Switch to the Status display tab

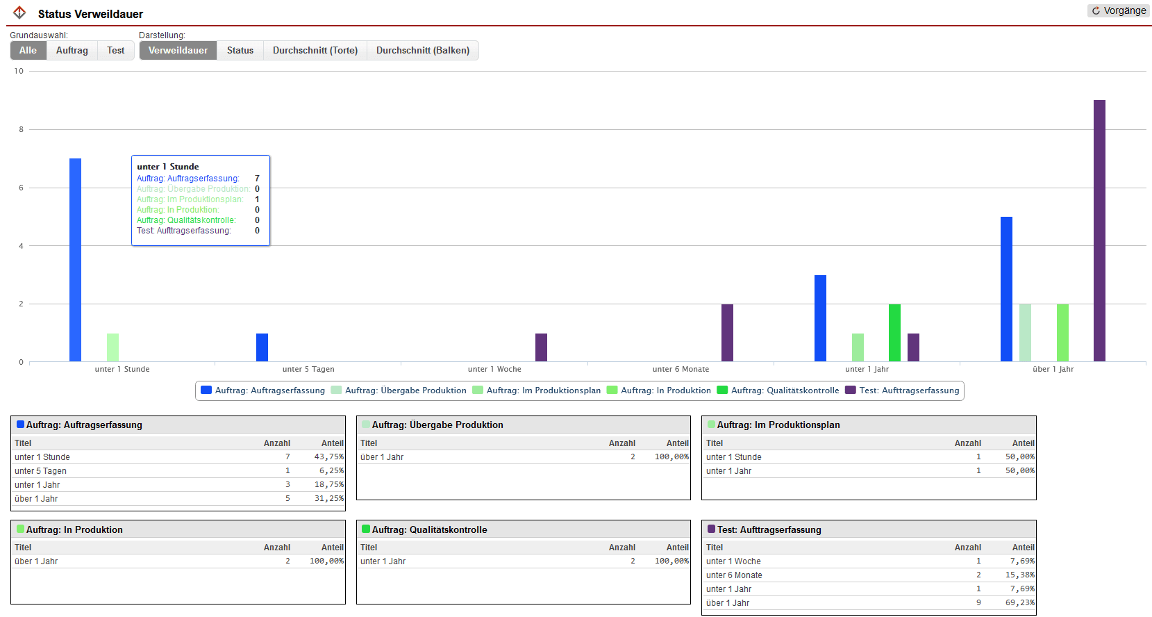click(x=240, y=50)
